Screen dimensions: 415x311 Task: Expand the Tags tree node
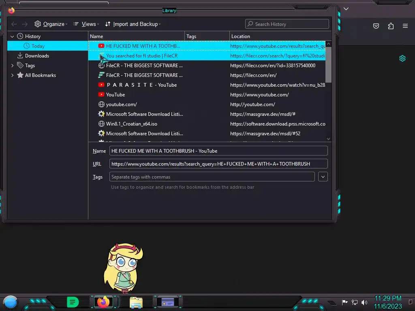click(12, 65)
